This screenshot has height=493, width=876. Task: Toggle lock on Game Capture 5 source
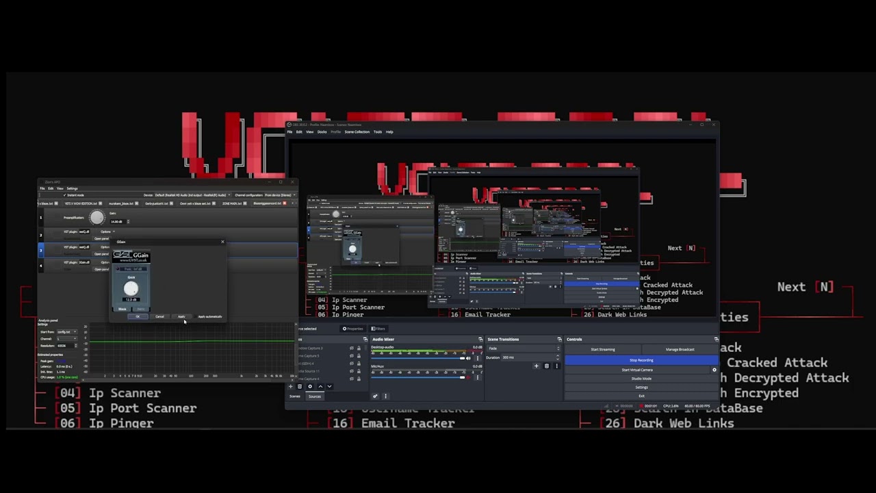(359, 356)
